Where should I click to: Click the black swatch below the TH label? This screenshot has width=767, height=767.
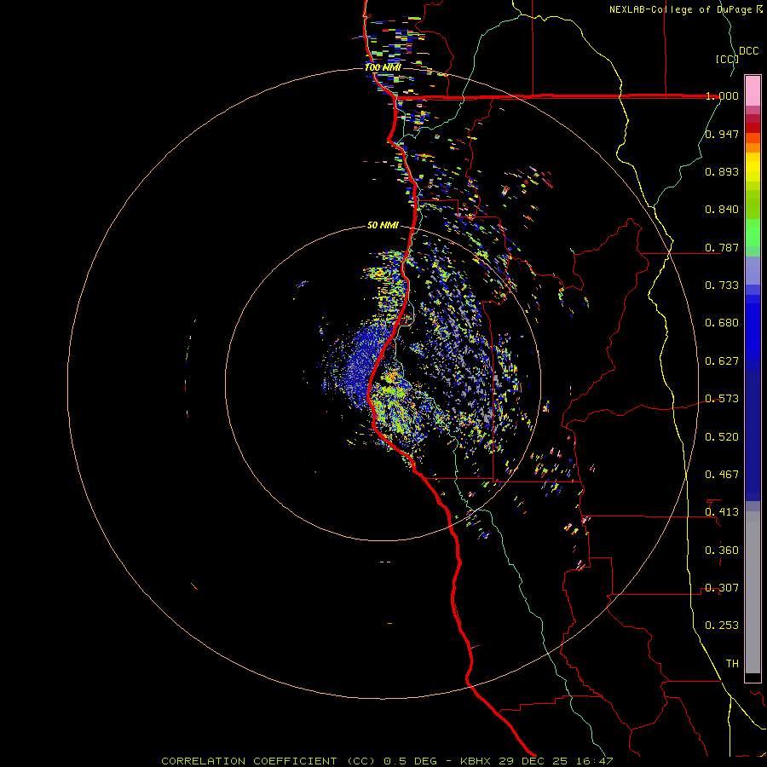[x=753, y=678]
